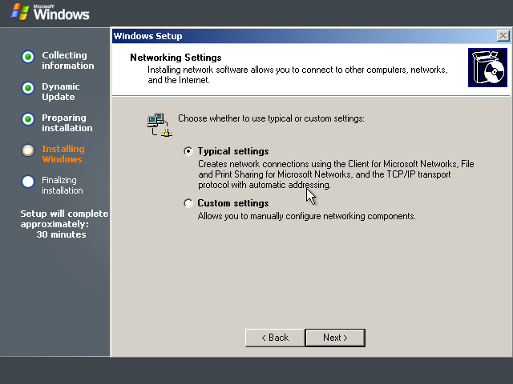This screenshot has width=513, height=384.
Task: Click the Dynamic Update step indicator
Action: point(28,88)
